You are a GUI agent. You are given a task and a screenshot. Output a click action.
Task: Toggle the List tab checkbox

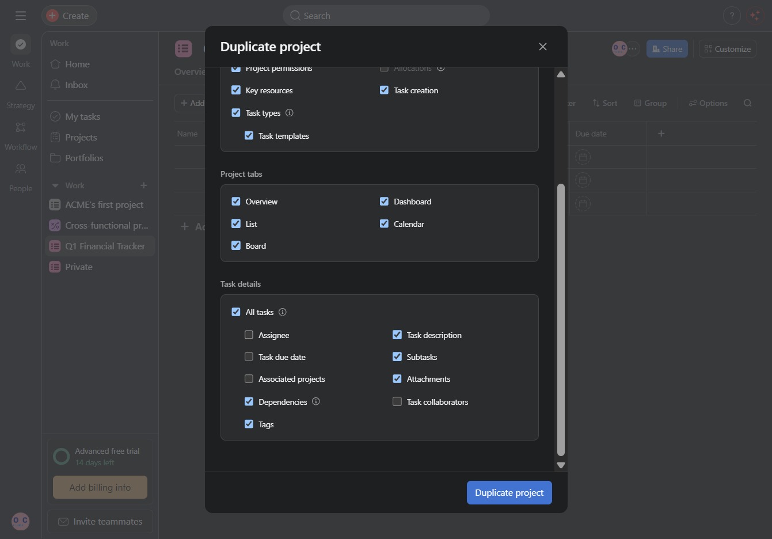[x=236, y=223]
